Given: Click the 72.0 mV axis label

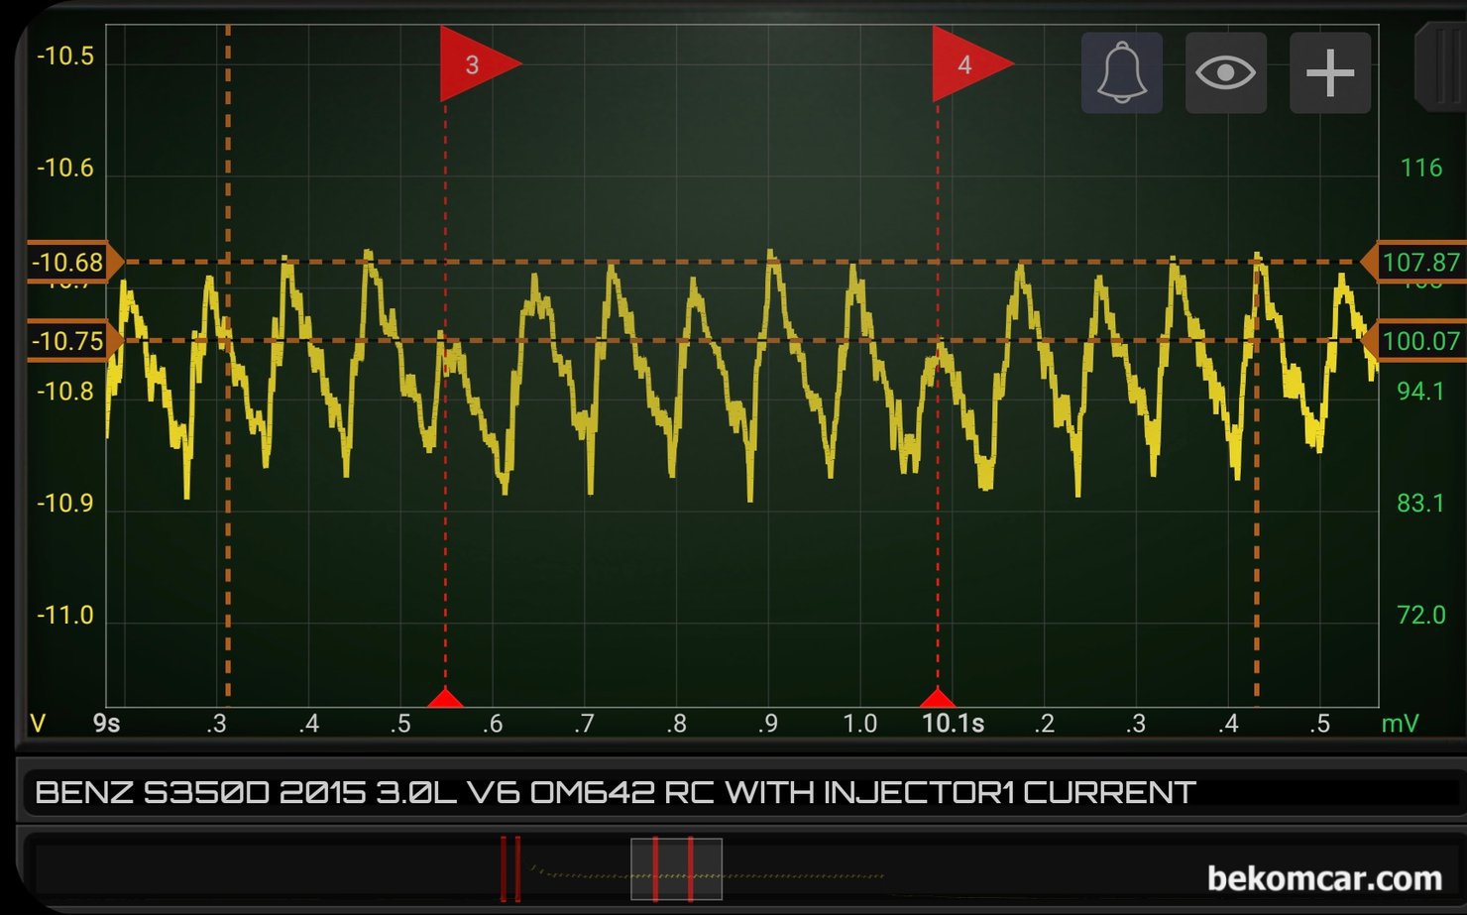Looking at the screenshot, I should (1421, 616).
